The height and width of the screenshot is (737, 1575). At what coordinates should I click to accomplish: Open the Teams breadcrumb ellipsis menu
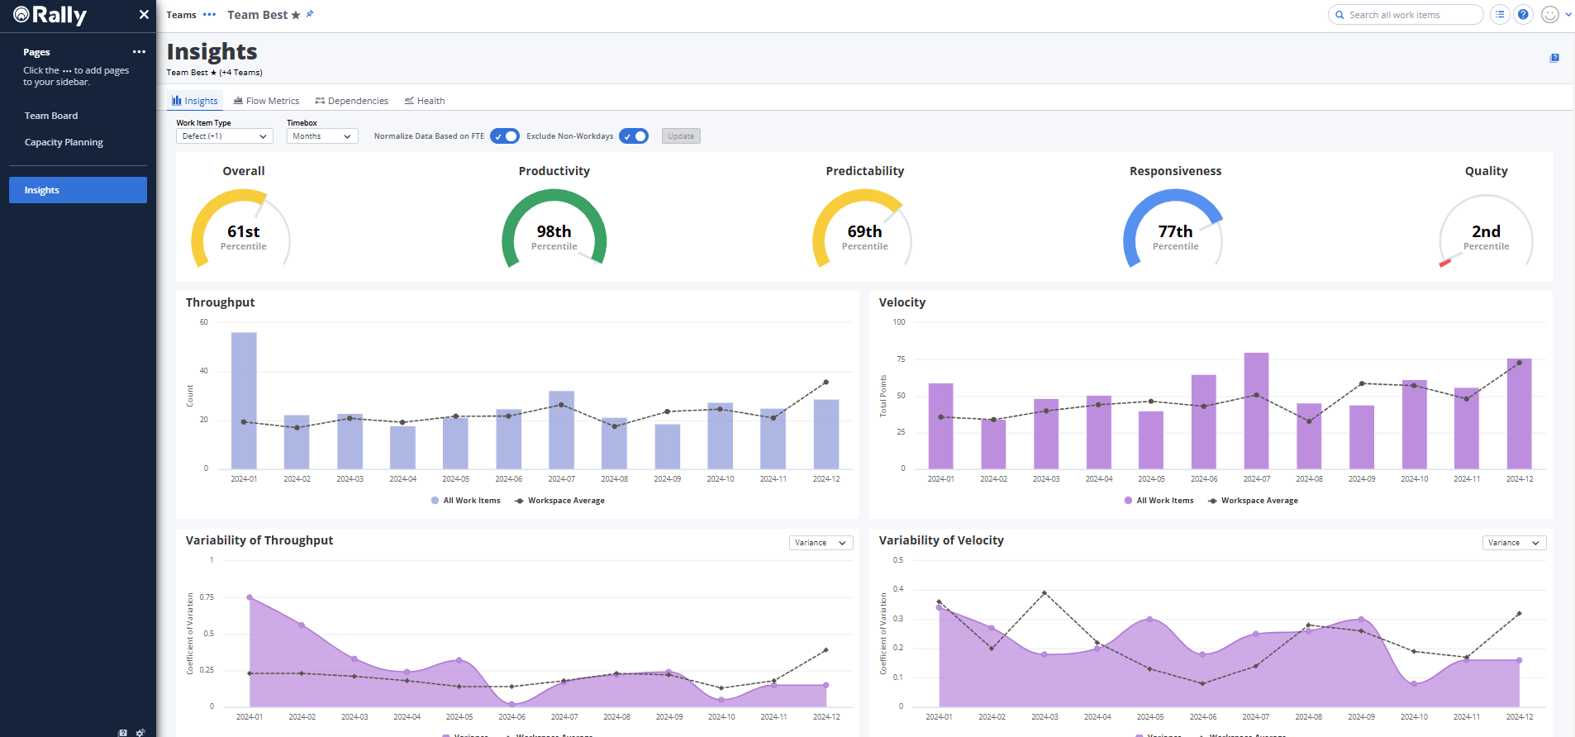click(210, 15)
